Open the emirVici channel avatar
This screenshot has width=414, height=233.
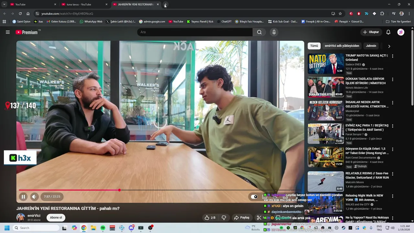pos(21,217)
